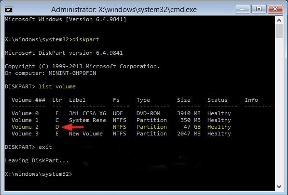Screen dimensions: 288x195
Task: Click the '3910 MB' size value
Action: 189,113
